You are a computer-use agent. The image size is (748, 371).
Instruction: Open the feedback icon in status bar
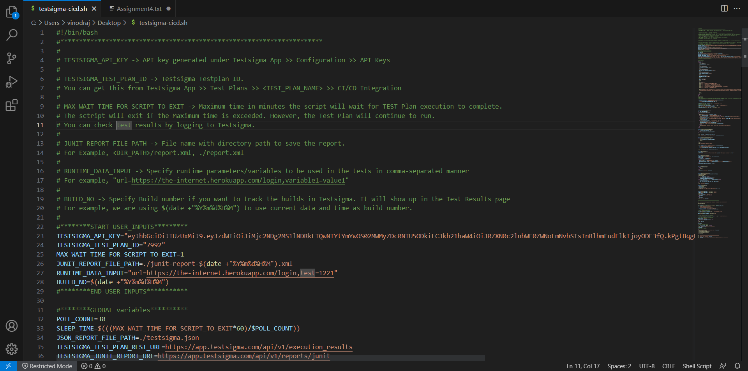(x=723, y=366)
